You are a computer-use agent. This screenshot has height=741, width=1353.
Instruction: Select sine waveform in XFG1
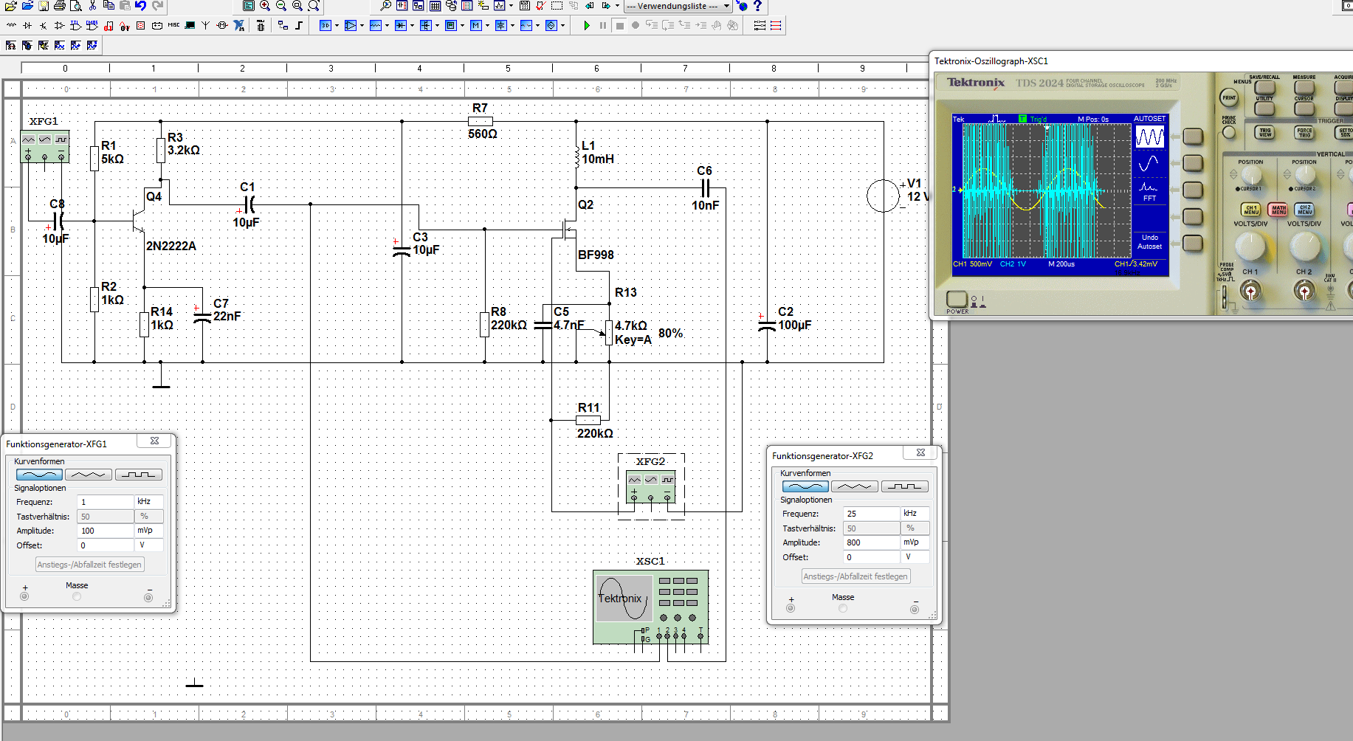(x=39, y=475)
